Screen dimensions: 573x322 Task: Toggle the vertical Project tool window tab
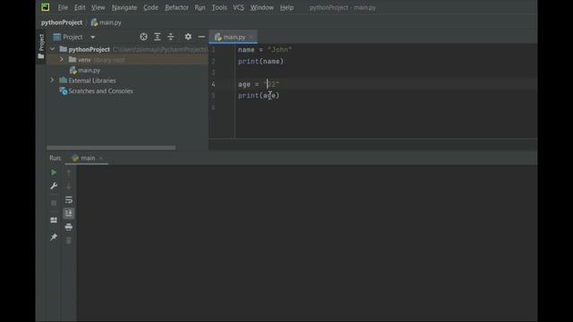41,47
